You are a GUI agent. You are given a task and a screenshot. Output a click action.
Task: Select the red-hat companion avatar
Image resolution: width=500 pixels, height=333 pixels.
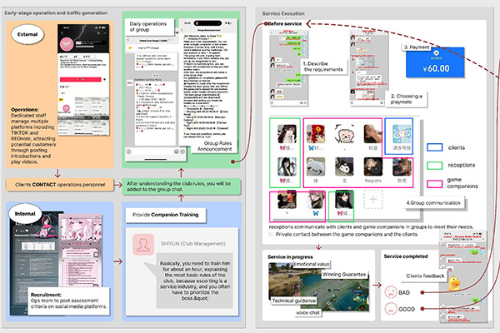click(316, 134)
